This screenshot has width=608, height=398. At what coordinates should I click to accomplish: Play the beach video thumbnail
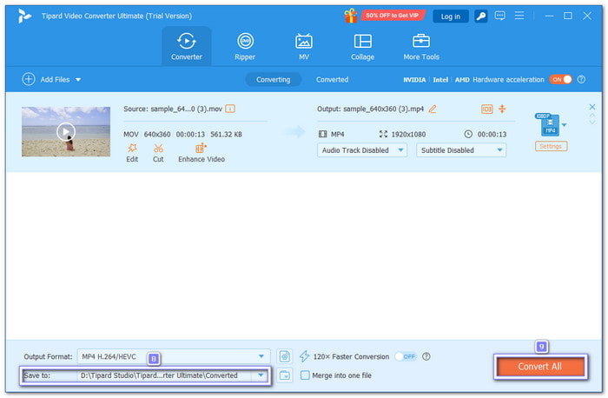click(x=66, y=132)
